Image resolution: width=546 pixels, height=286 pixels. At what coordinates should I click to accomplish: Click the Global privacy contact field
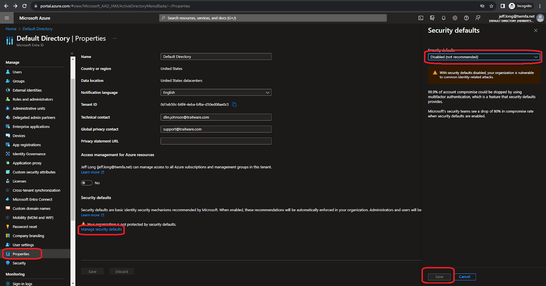click(x=216, y=129)
